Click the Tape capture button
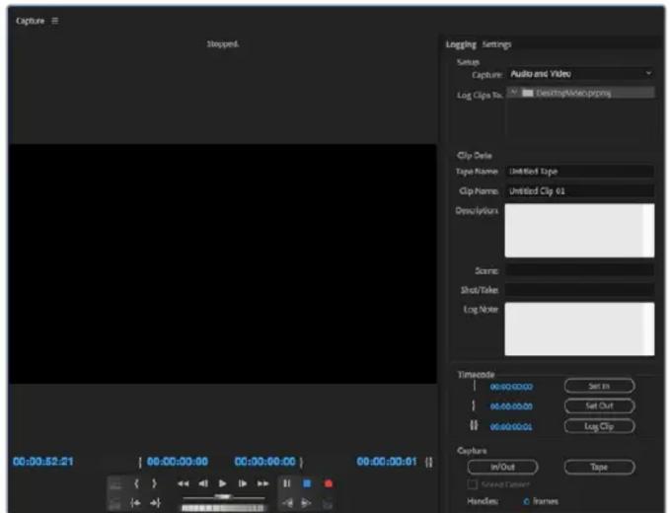Screen dimensions: 670x513 [599, 467]
